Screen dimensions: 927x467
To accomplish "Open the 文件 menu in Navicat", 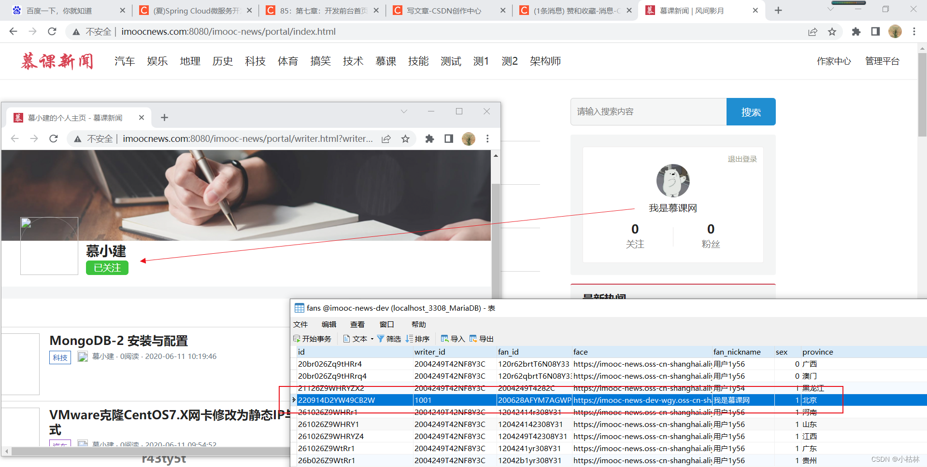I will 300,324.
